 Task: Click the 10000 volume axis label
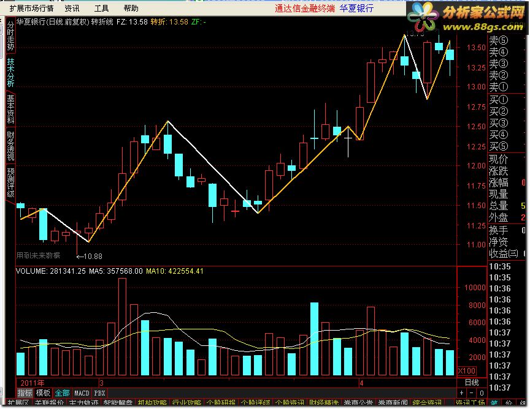pos(475,288)
